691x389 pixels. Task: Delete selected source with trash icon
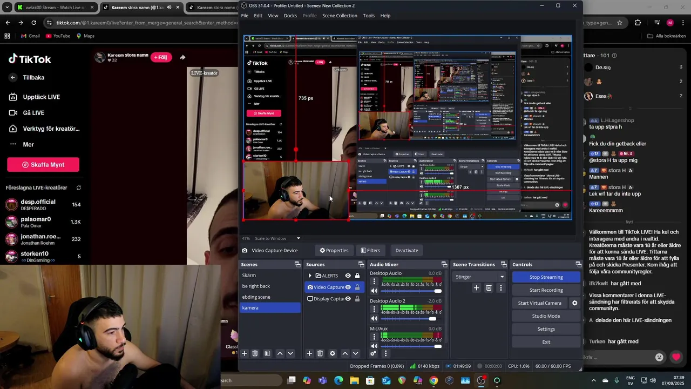tap(320, 353)
